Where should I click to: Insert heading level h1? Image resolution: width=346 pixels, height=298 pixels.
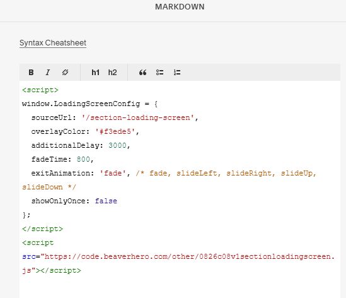pos(95,72)
